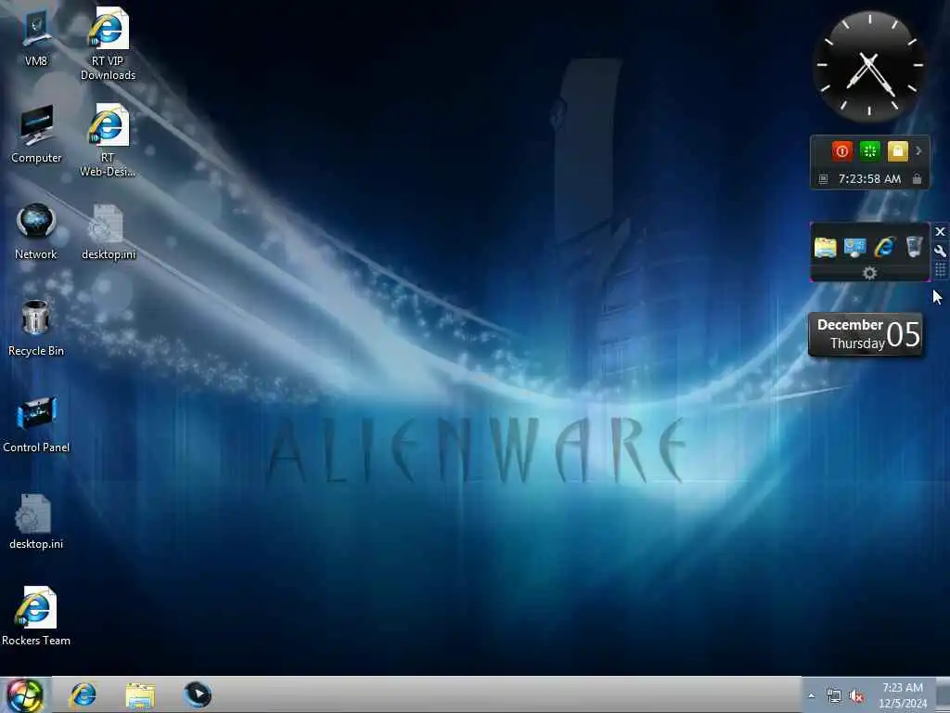Click the green restart button in gadget
This screenshot has width=950, height=713.
[x=869, y=151]
